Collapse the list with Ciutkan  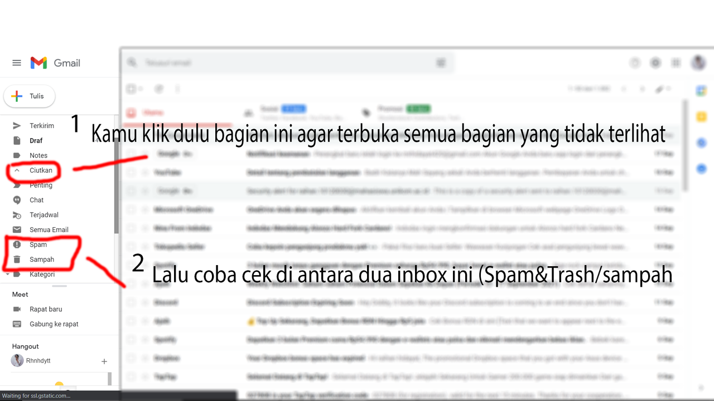coord(41,170)
